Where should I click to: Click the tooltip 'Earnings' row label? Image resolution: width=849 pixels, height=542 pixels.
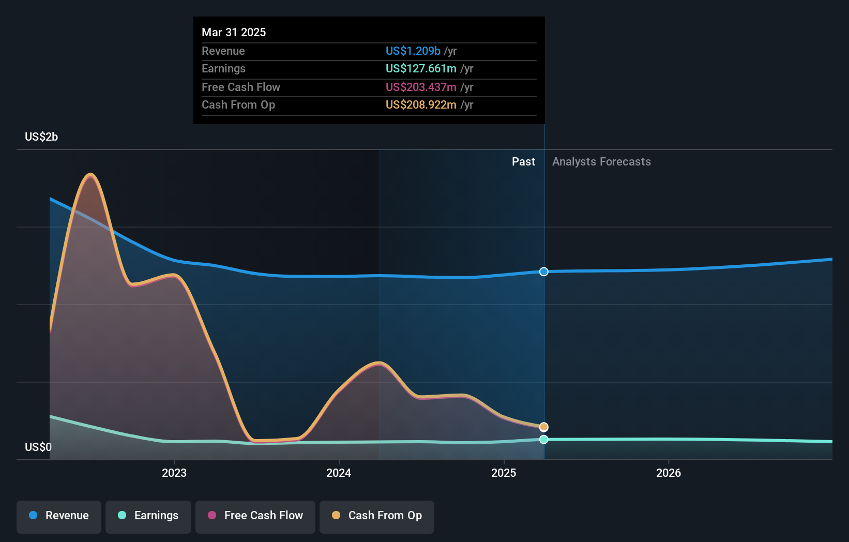(x=223, y=68)
